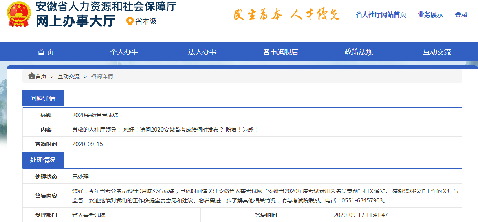Click the national emblem logo

click(x=18, y=14)
